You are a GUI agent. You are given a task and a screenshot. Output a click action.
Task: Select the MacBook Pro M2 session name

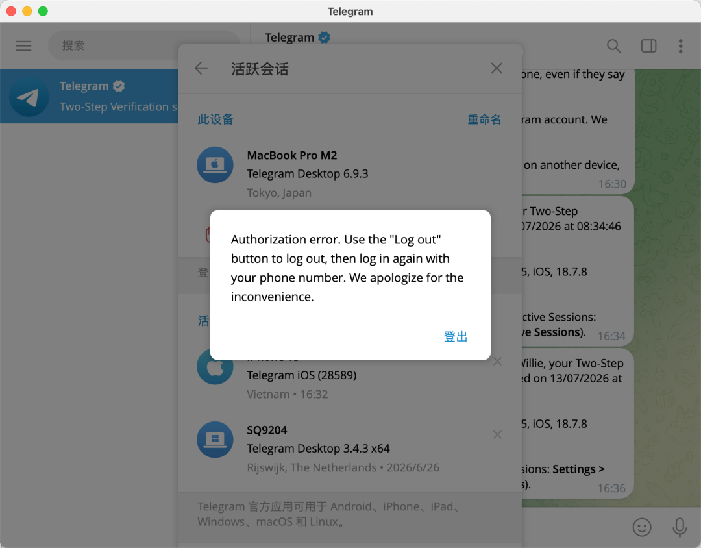tap(292, 155)
